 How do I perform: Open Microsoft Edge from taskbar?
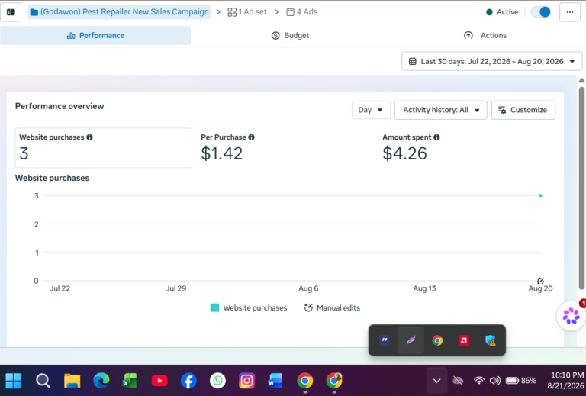(x=101, y=381)
